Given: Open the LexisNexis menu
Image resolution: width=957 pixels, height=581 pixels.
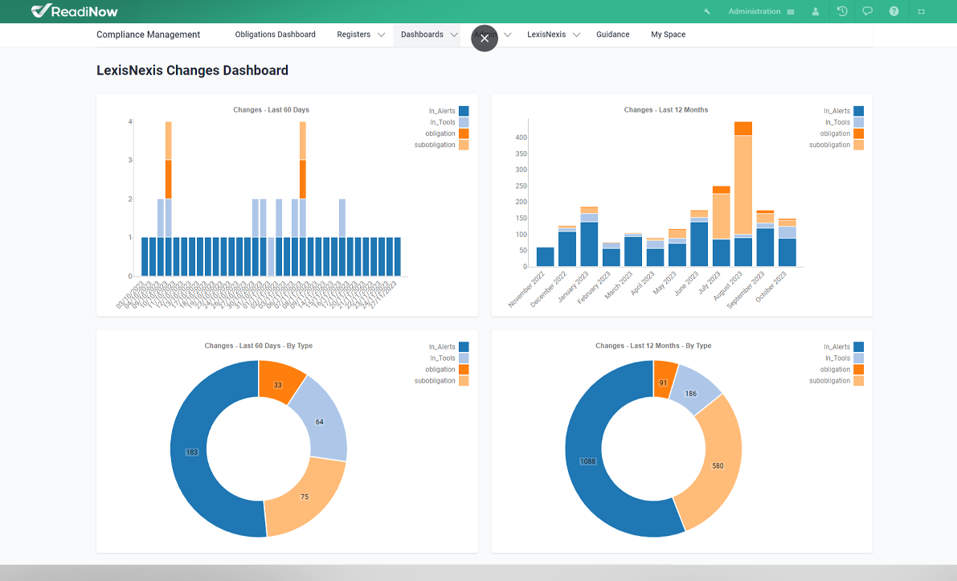Looking at the screenshot, I should click(546, 35).
